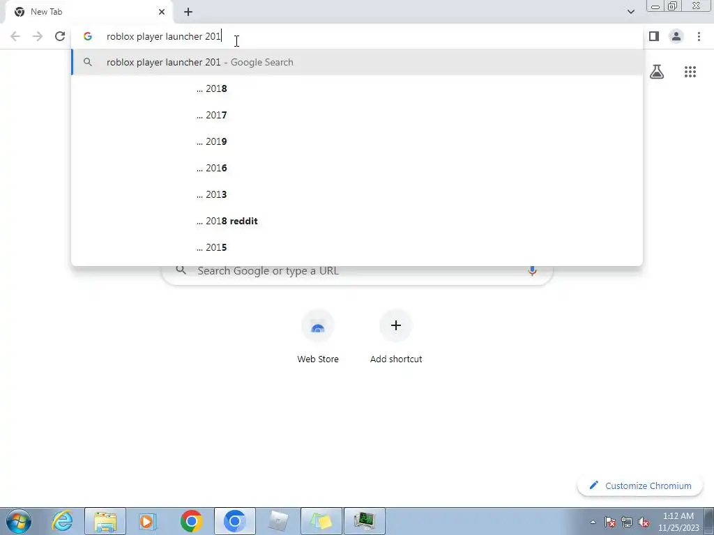Choose the '... 2018 reddit' suggestion
This screenshot has height=535, width=714.
click(357, 221)
